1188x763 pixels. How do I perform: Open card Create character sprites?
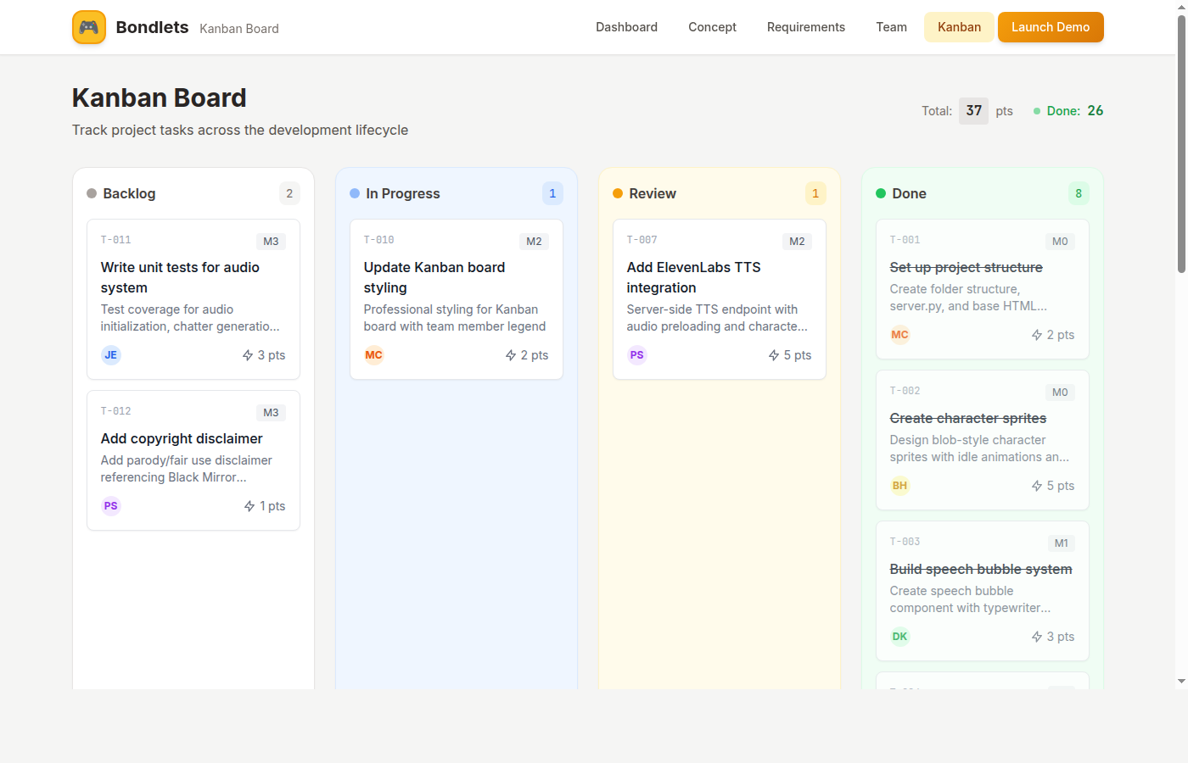click(983, 440)
